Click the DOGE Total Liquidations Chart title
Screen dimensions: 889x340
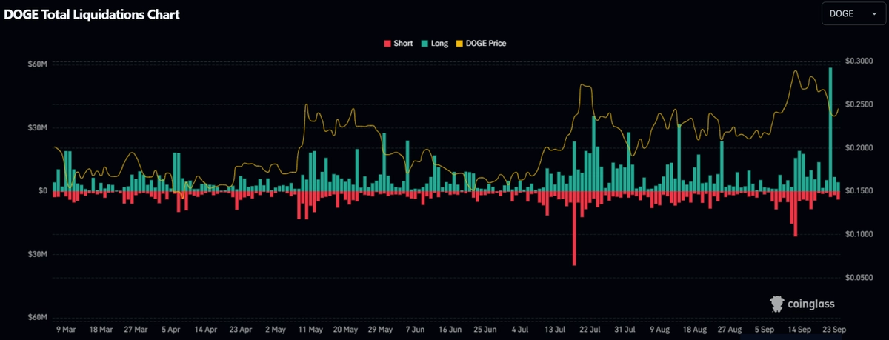tap(92, 14)
